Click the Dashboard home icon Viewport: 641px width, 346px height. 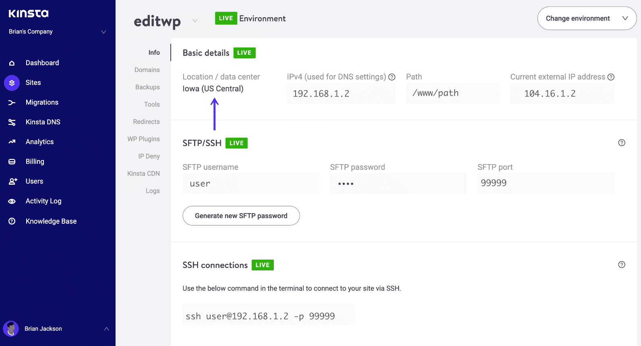point(12,63)
